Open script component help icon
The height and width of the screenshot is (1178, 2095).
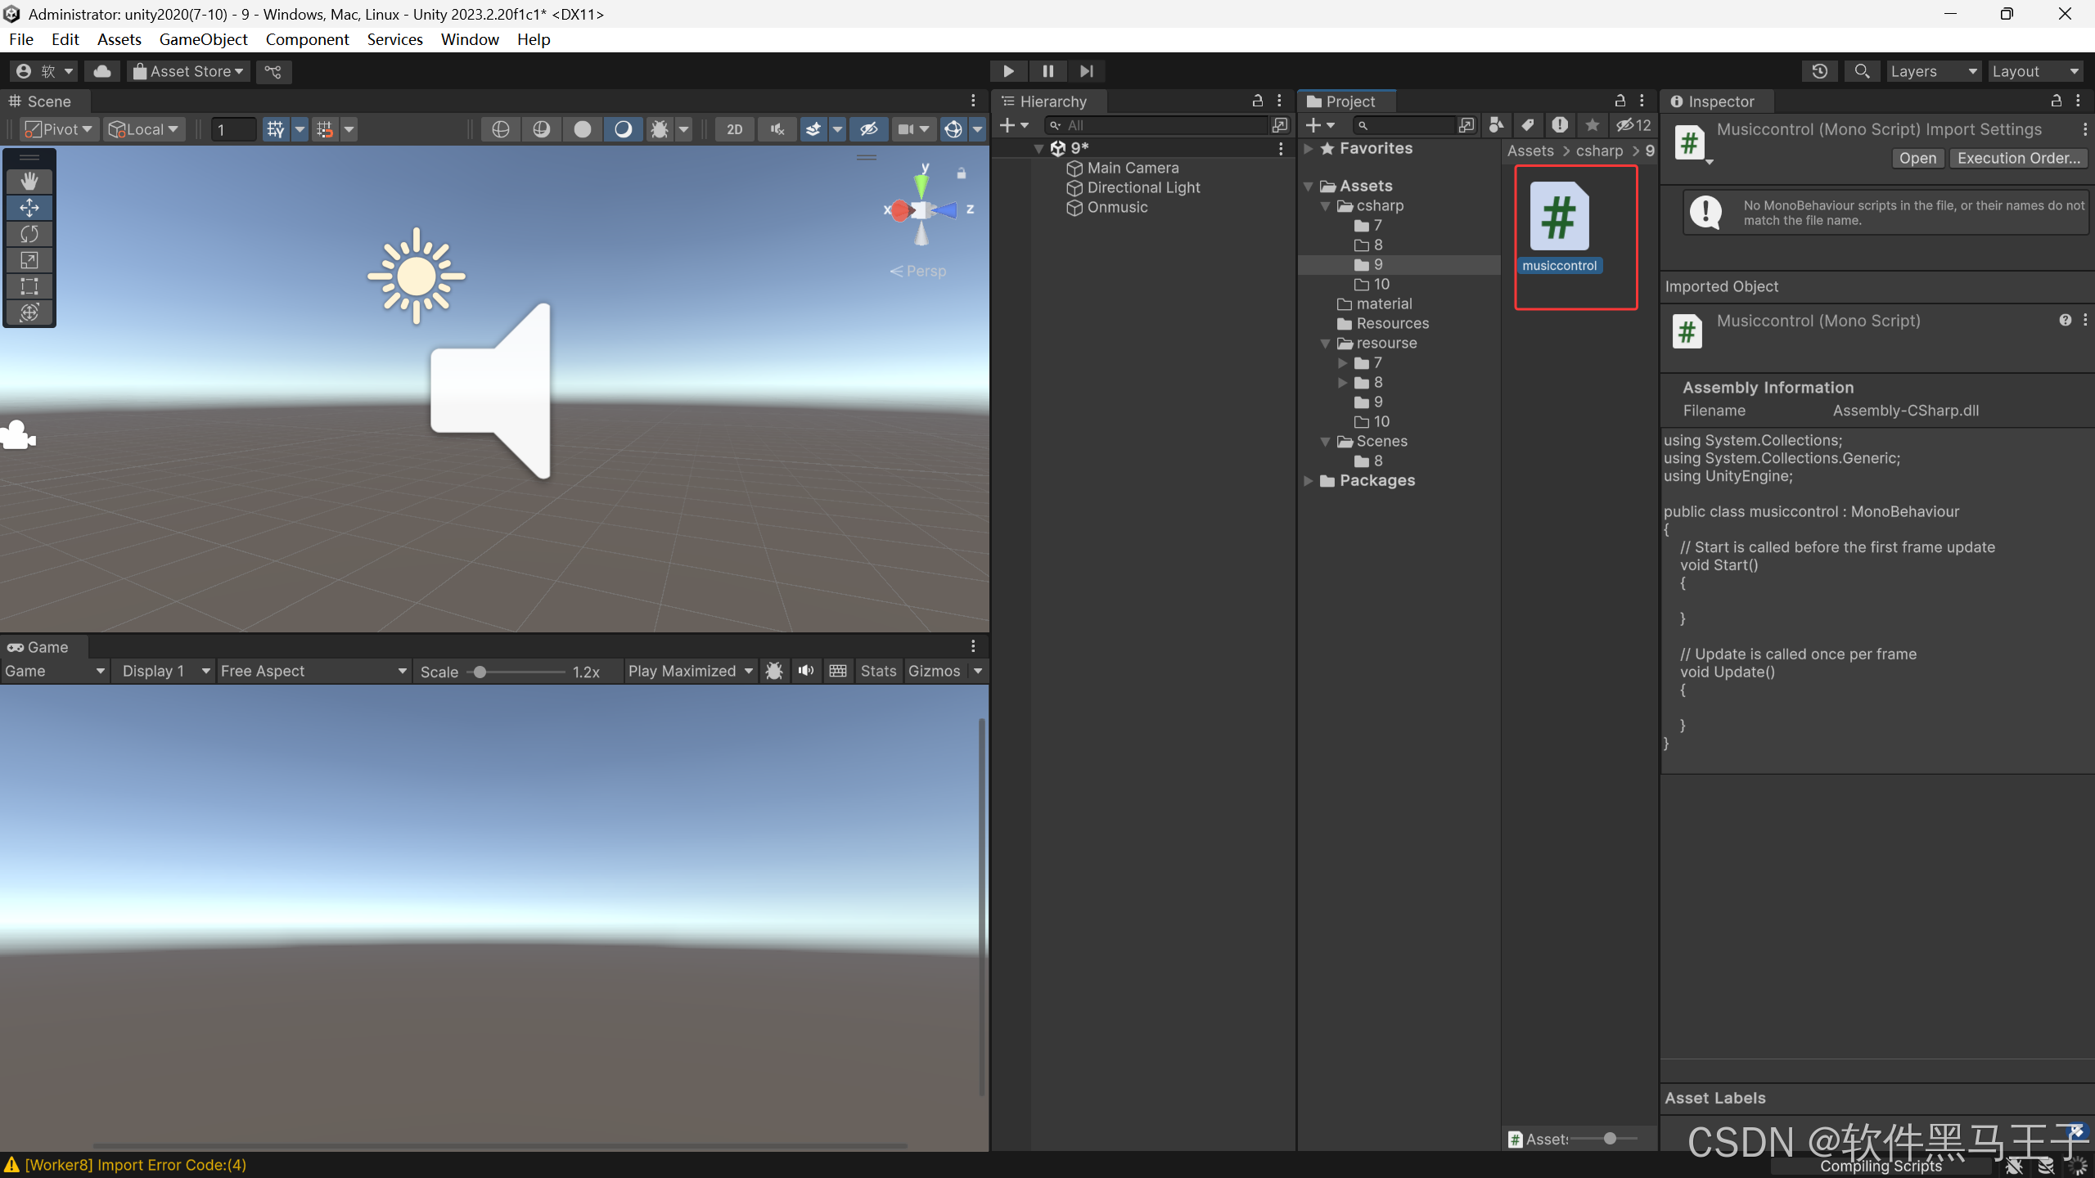2065,320
